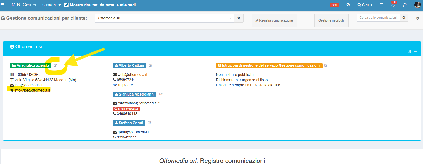This screenshot has height=164, width=423.
Task: Click the document icon in panel header
Action: tap(409, 51)
